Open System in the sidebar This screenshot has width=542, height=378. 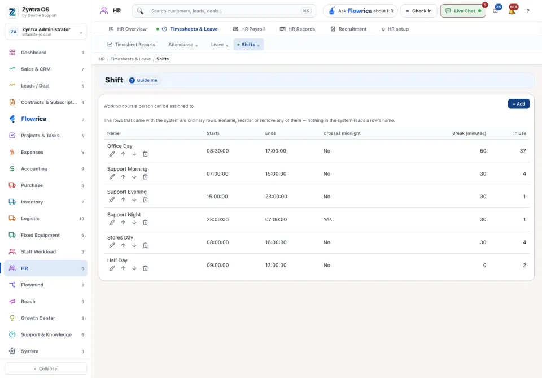coord(46,351)
